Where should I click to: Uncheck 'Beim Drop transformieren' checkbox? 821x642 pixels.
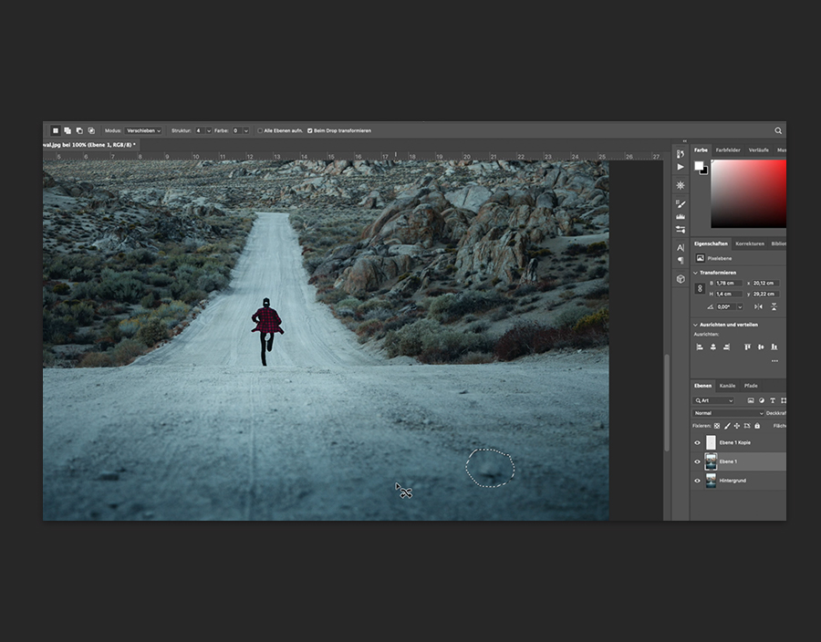point(310,131)
